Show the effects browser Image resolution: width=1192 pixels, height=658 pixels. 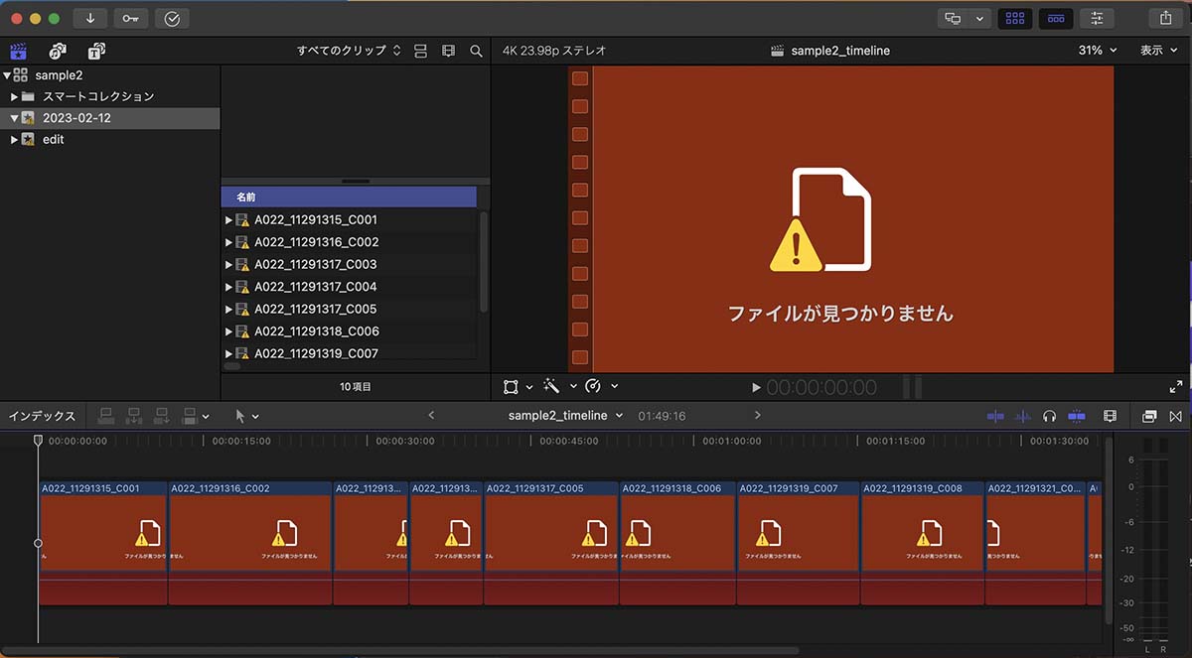[1149, 416]
